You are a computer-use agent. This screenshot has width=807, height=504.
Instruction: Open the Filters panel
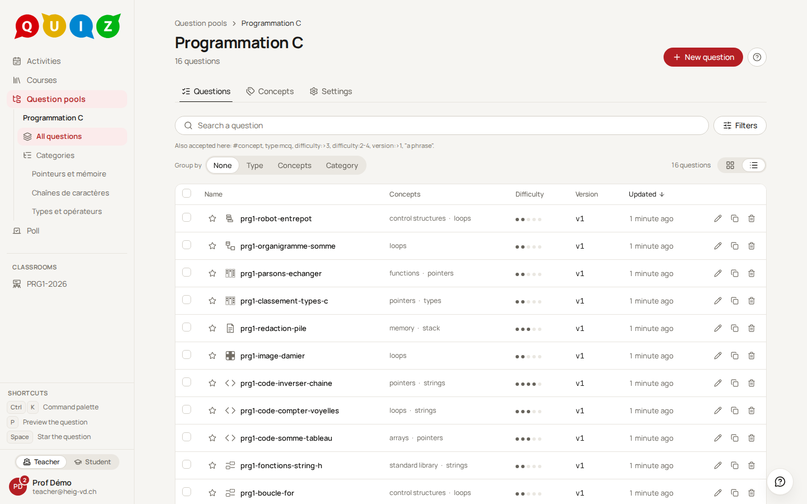[740, 125]
